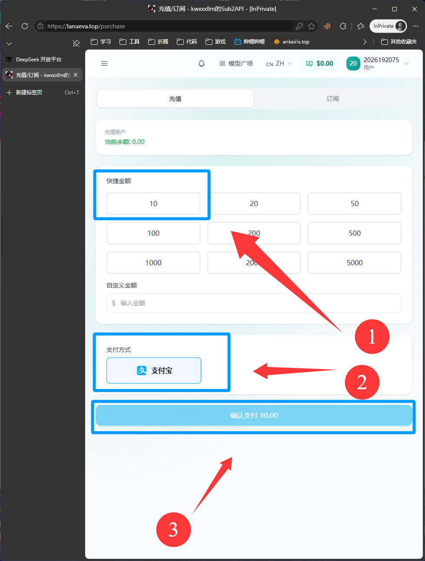Click the password key icon in address bar

point(299,26)
